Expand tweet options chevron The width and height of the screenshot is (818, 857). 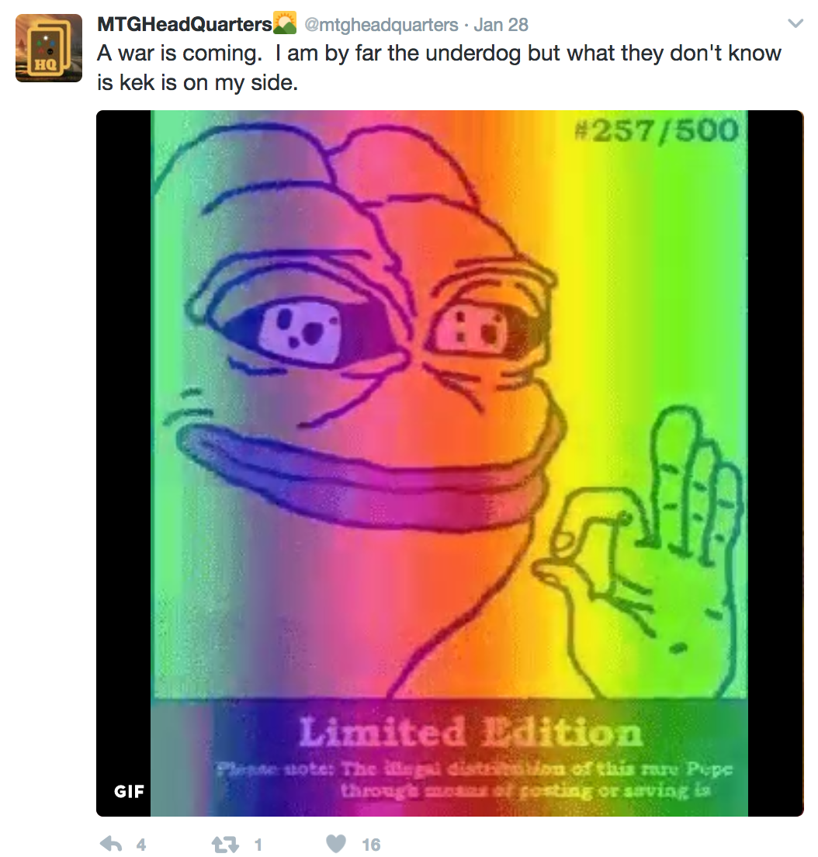[x=795, y=23]
